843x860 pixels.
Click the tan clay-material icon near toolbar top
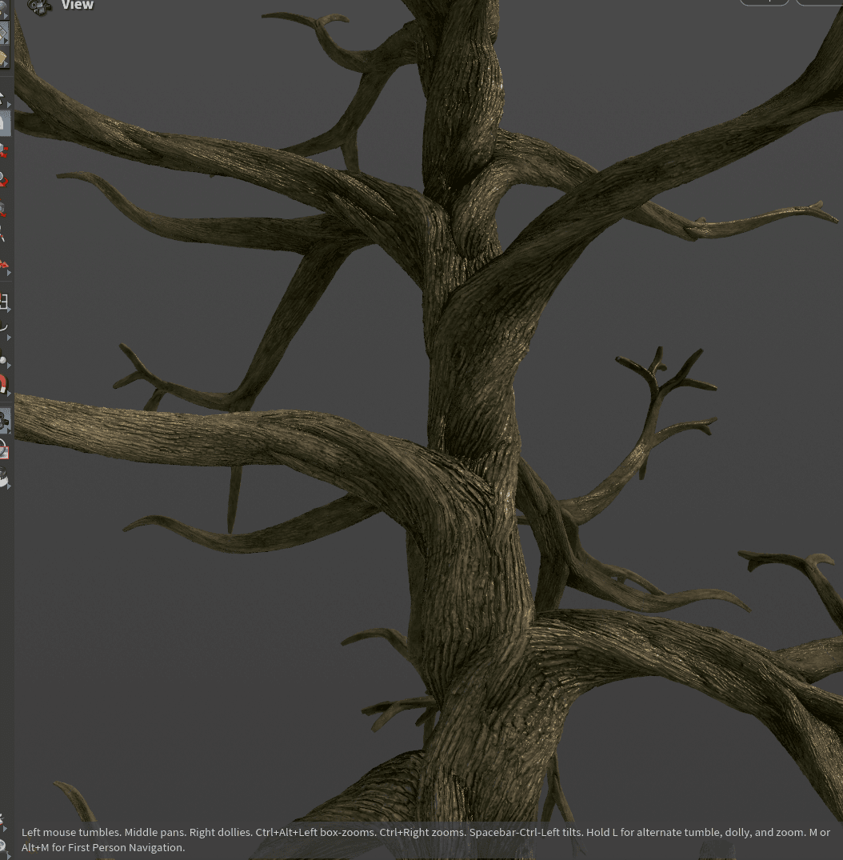4,56
